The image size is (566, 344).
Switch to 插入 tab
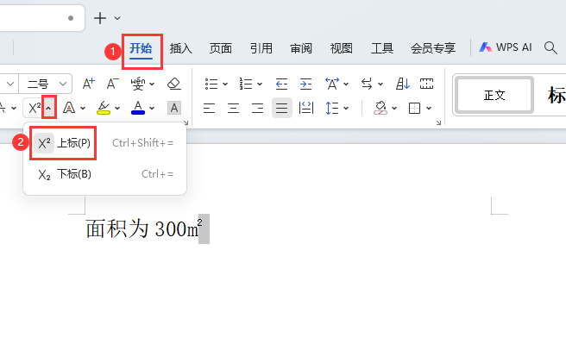click(x=181, y=48)
